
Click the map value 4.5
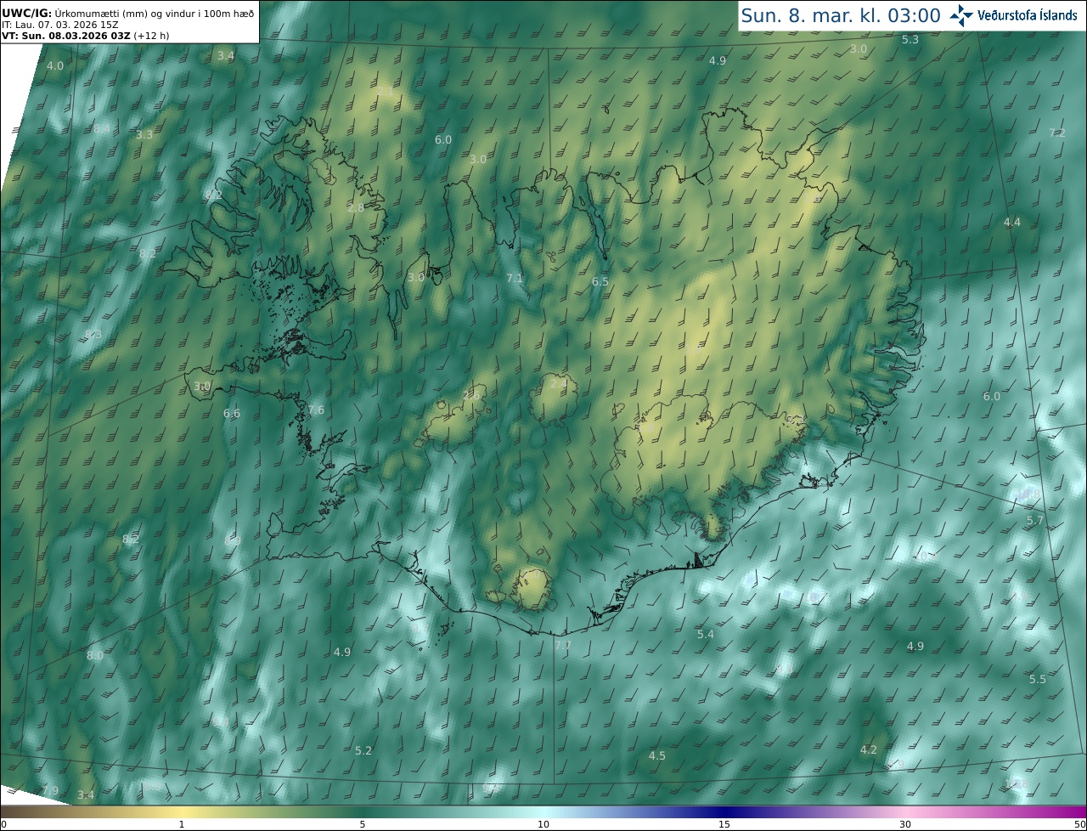tap(657, 755)
